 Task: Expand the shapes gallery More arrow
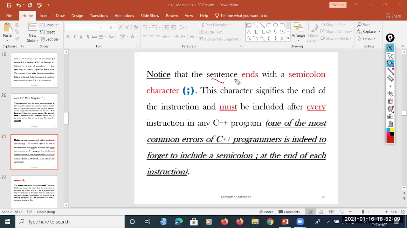tap(288, 39)
